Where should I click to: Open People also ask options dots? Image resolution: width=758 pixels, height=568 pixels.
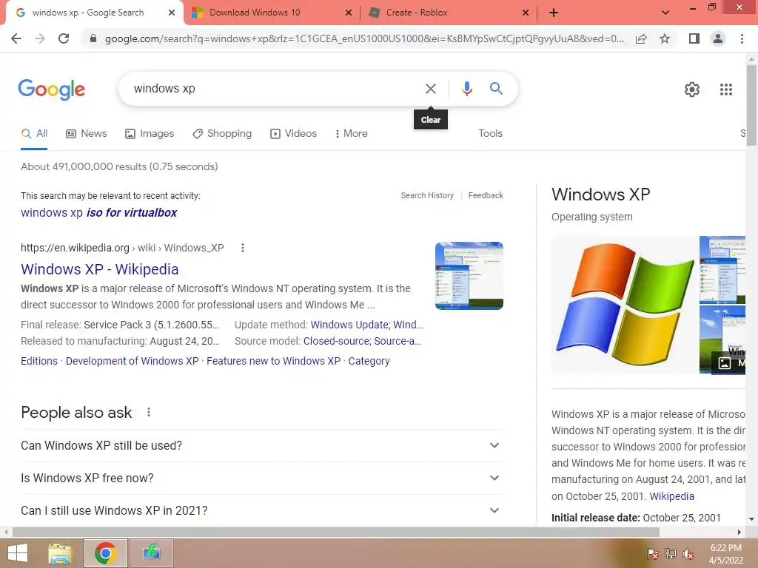pos(148,412)
